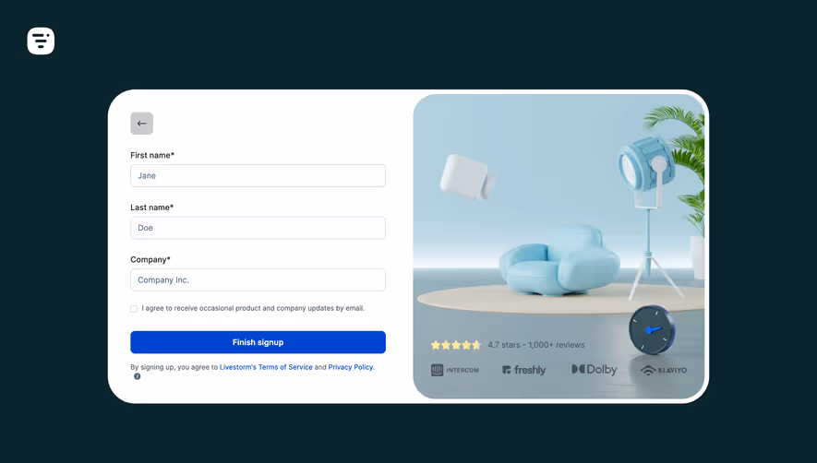Screen dimensions: 817x463
Task: Click the Intercom logo
Action: pyautogui.click(x=455, y=370)
